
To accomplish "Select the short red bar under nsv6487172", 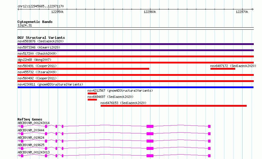I will (223, 69).
